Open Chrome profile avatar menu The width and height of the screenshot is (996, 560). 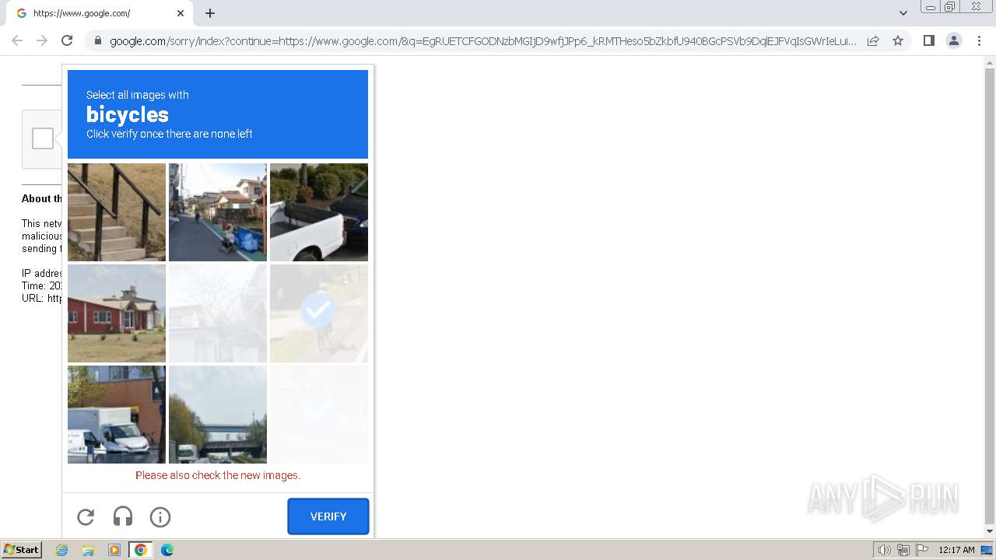pyautogui.click(x=954, y=40)
